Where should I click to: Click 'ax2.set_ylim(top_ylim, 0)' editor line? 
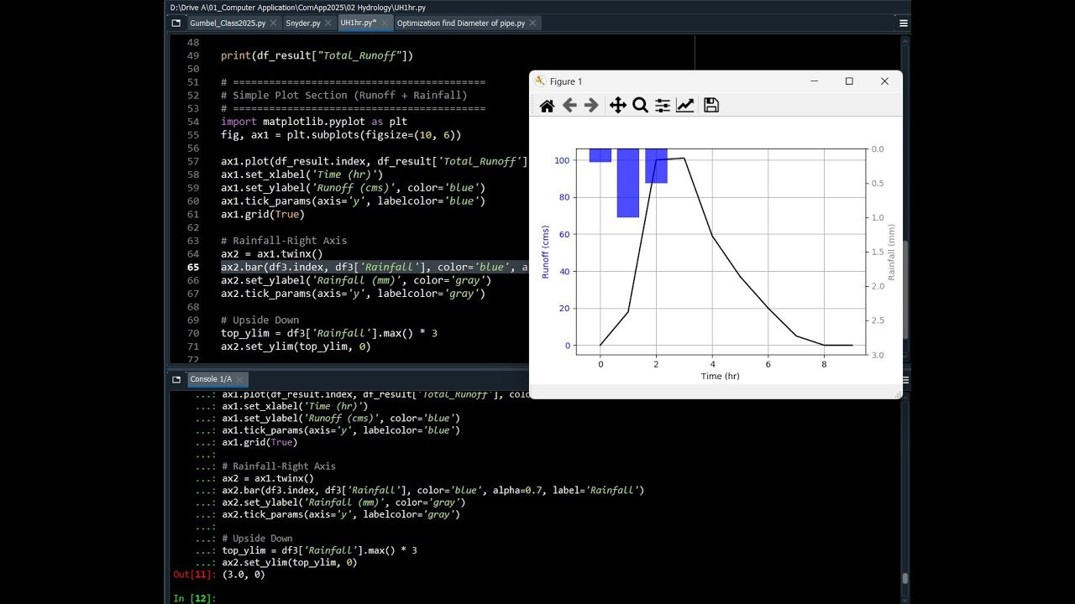[296, 346]
